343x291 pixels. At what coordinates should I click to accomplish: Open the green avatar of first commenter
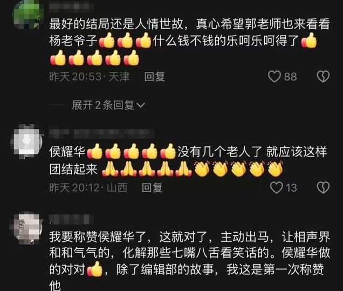[x=26, y=15]
